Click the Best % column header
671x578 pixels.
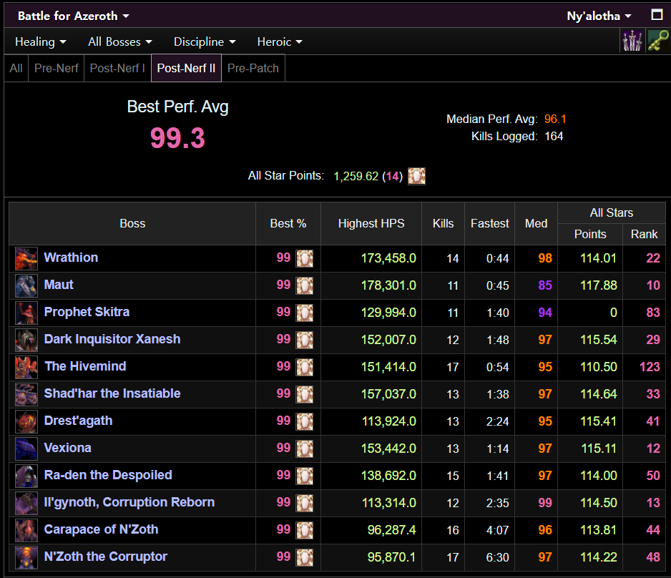coord(288,223)
